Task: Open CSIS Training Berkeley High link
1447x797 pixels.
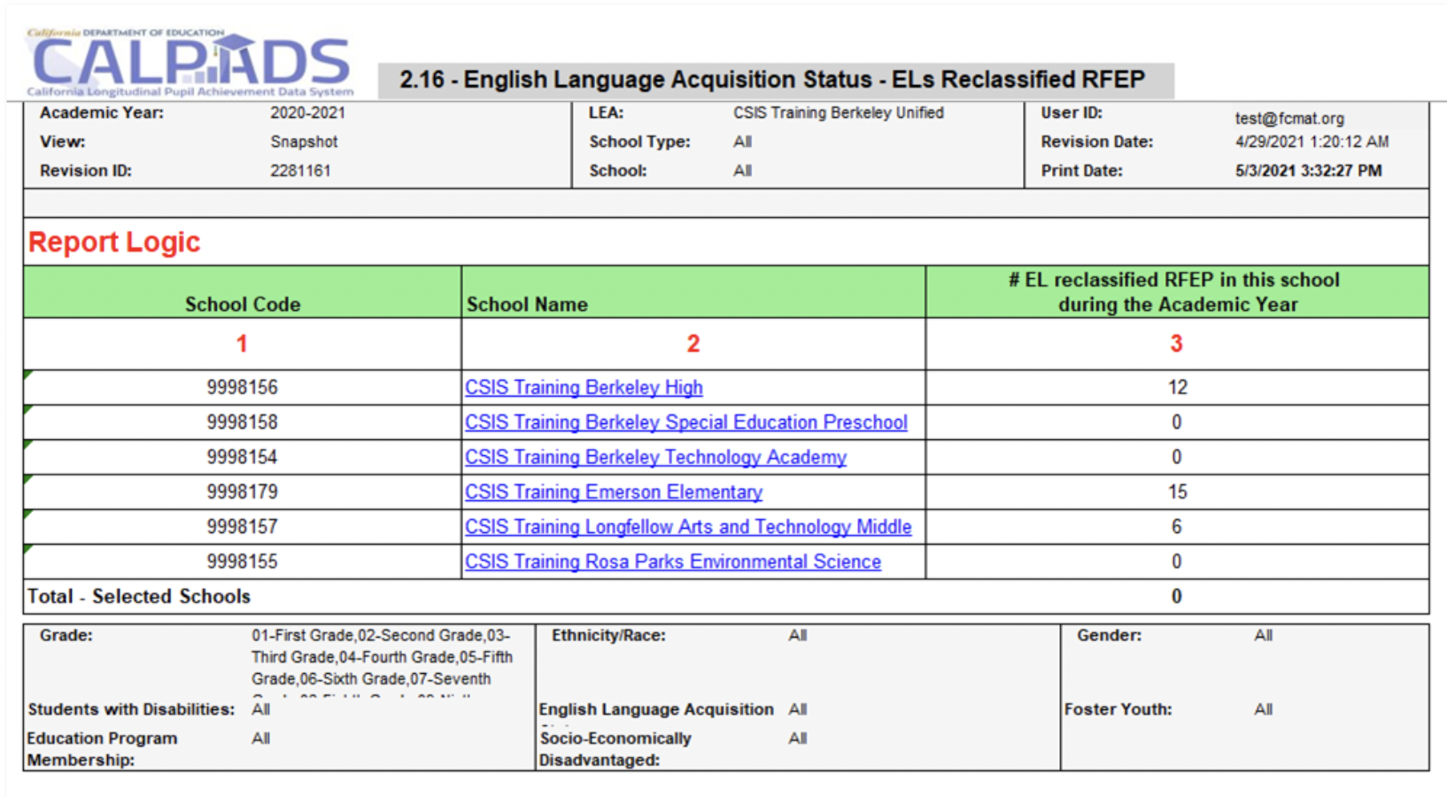Action: tap(584, 388)
